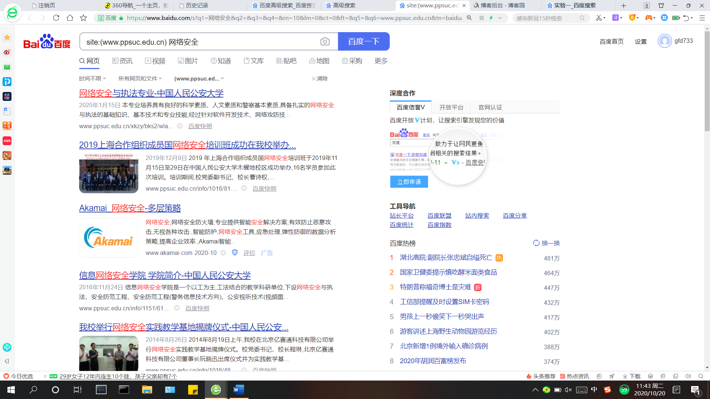Click the Baidu search query input field
The width and height of the screenshot is (710, 399).
pos(200,42)
